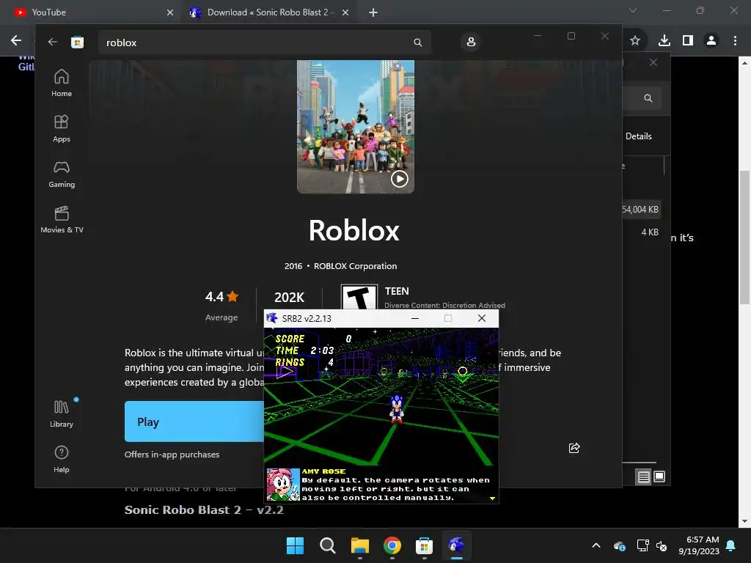Click Amy Rose portrait in dialog
Screen dimensions: 751x563
pyautogui.click(x=283, y=485)
